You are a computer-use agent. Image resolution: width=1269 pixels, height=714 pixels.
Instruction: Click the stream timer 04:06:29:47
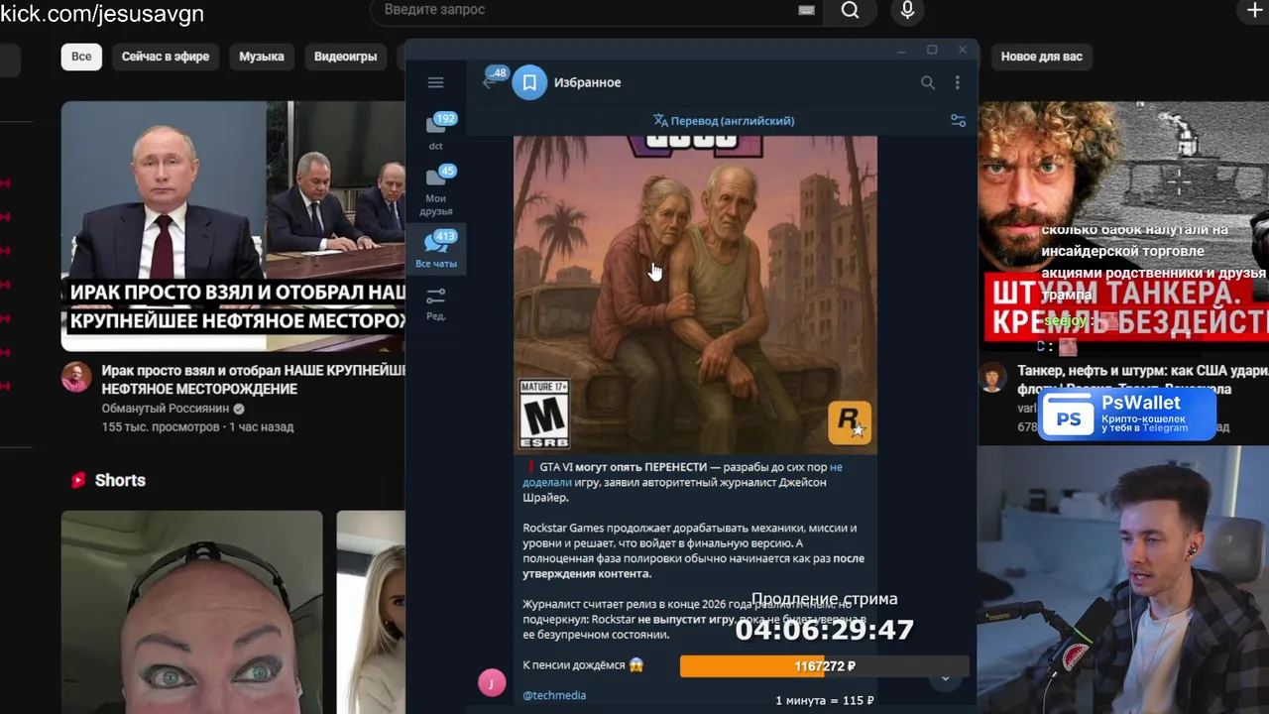[x=824, y=630]
